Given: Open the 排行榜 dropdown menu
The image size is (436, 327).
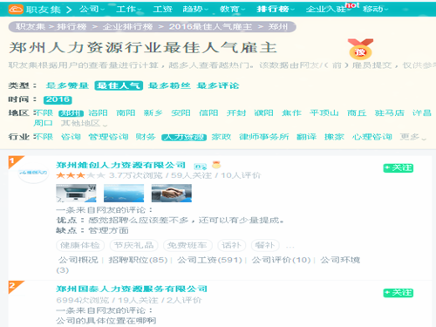Looking at the screenshot, I should 276,9.
